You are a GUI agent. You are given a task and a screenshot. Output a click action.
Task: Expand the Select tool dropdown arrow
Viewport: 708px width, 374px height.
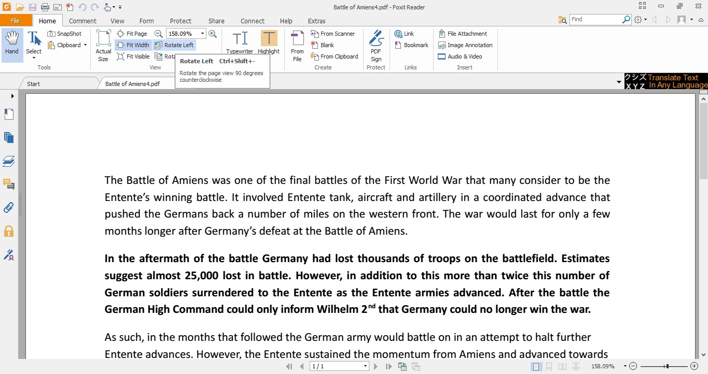[33, 59]
